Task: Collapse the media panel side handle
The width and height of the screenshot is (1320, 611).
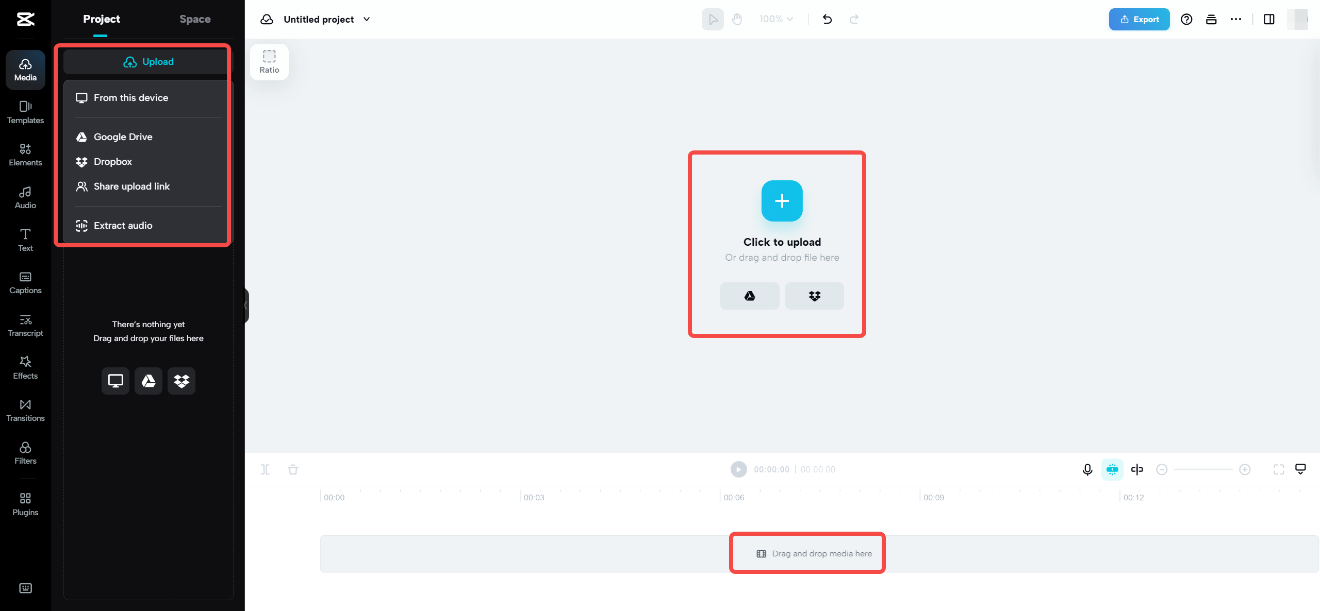Action: tap(246, 305)
